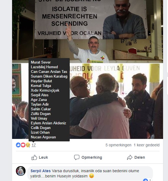Open the Ocalan banner top photo
This screenshot has width=168, height=181.
88,31
